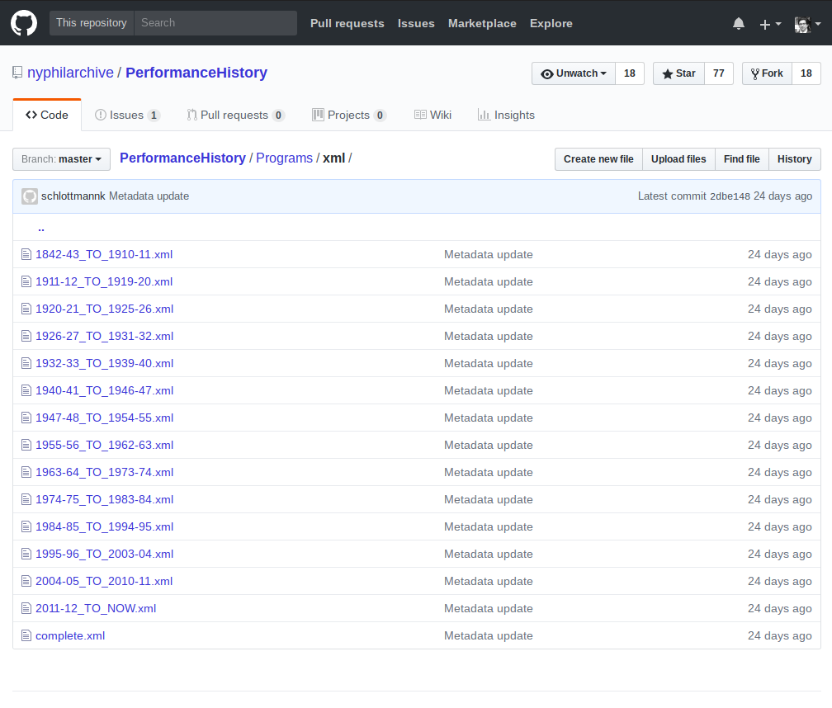The image size is (832, 708).
Task: View the 77 stargazers count
Action: click(719, 73)
